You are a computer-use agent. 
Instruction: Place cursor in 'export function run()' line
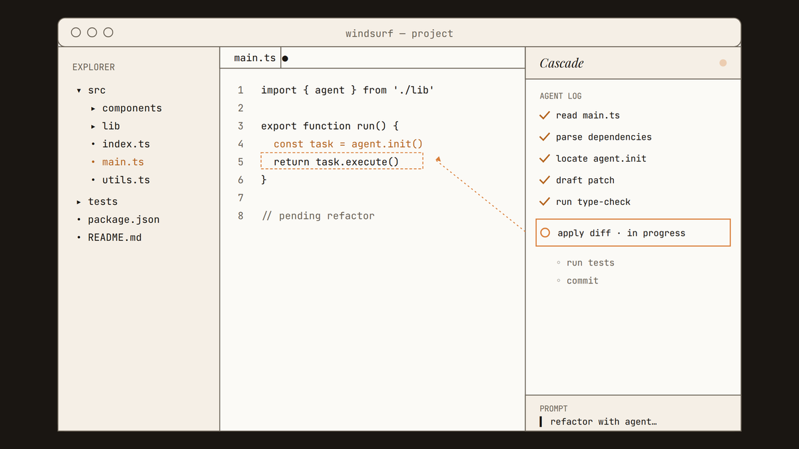tap(330, 126)
